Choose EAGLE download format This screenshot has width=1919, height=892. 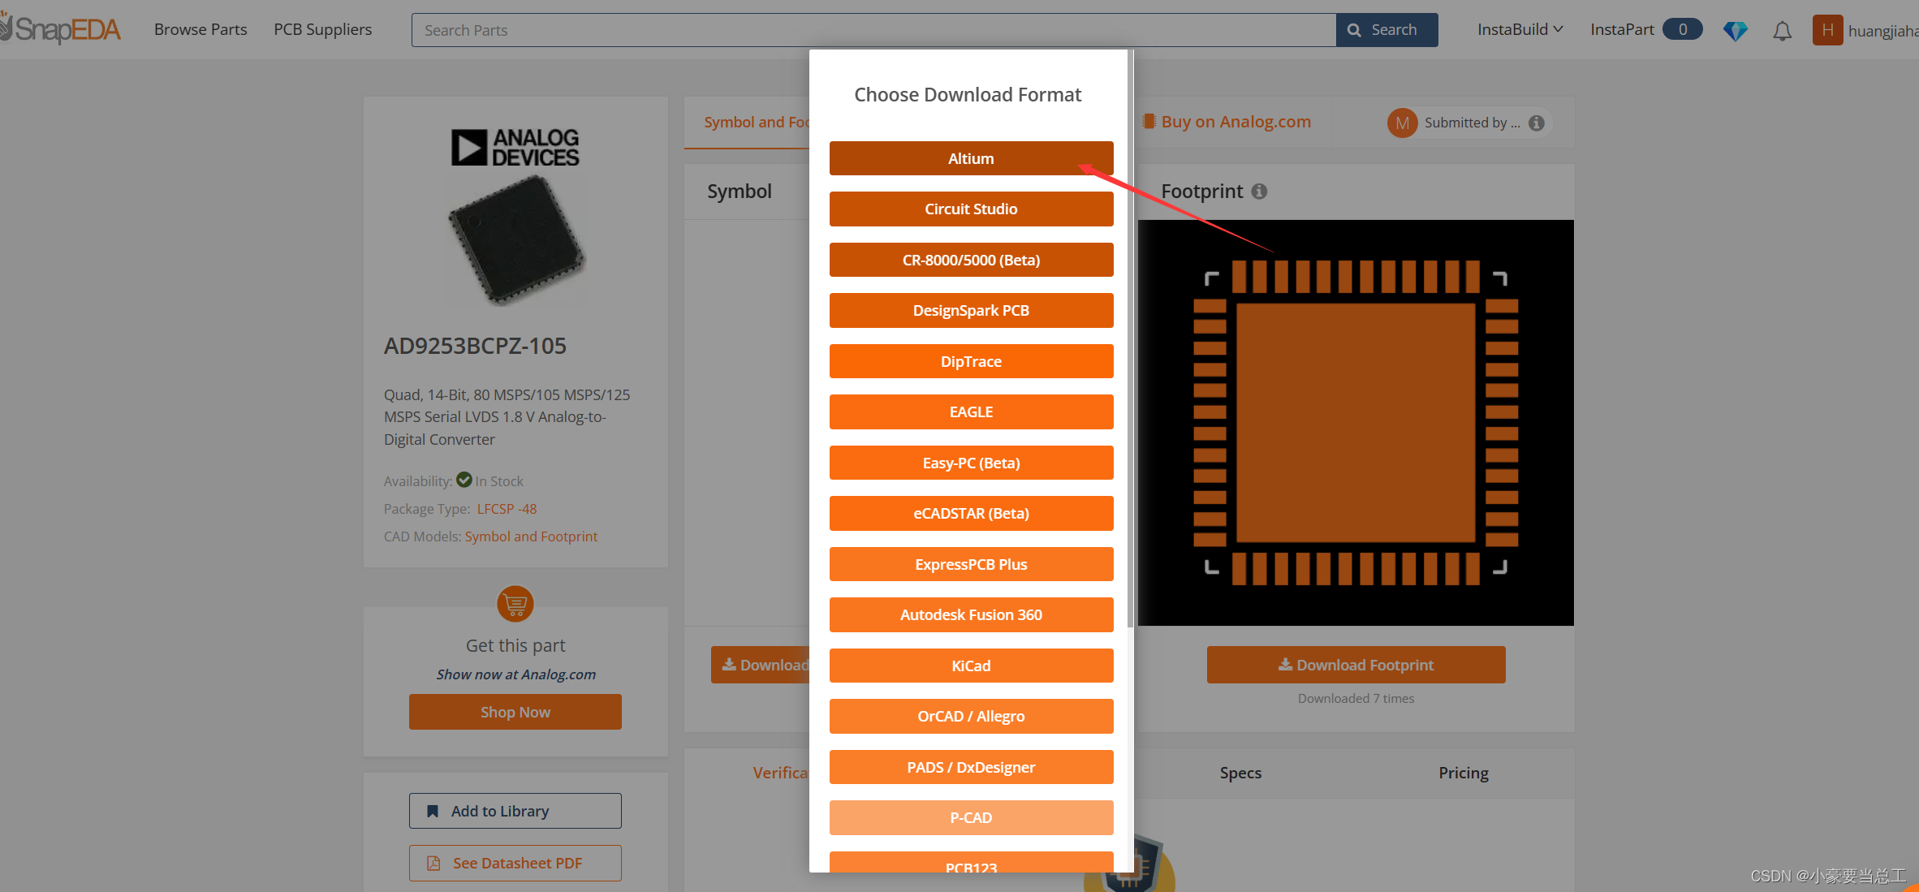pos(971,412)
